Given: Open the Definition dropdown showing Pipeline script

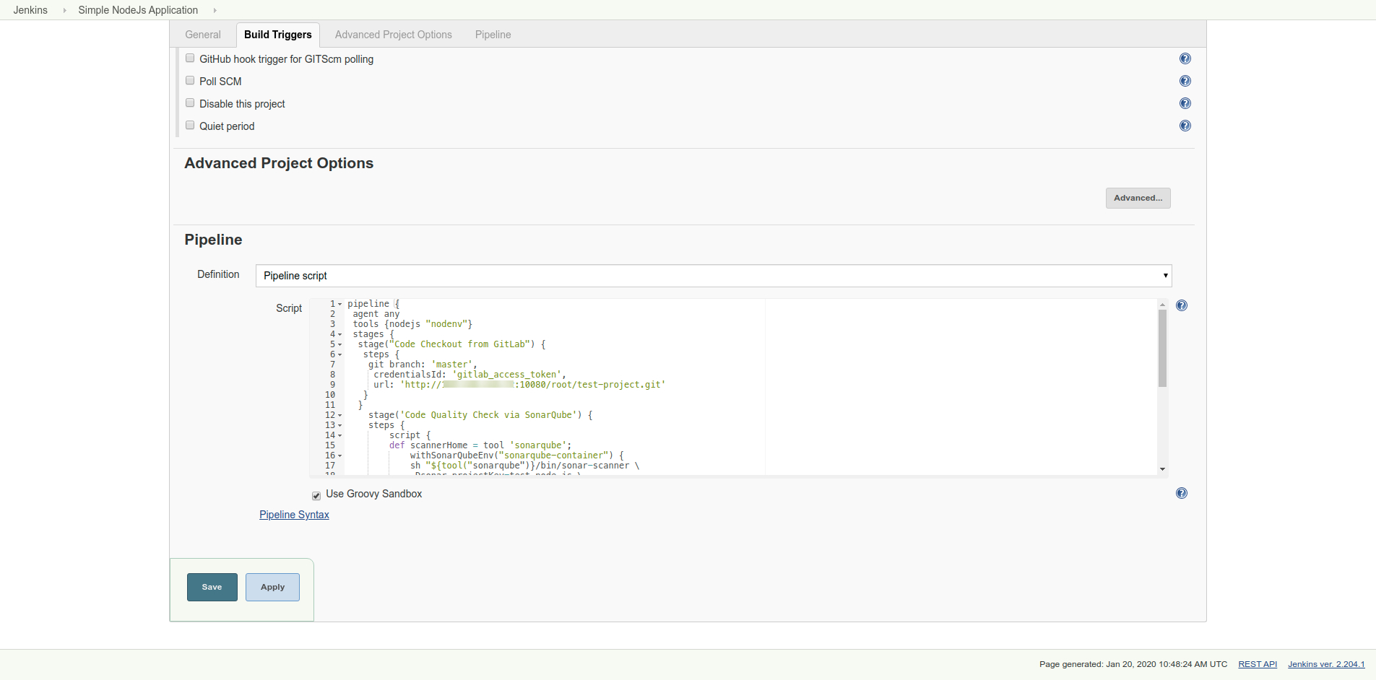Looking at the screenshot, I should tap(713, 276).
